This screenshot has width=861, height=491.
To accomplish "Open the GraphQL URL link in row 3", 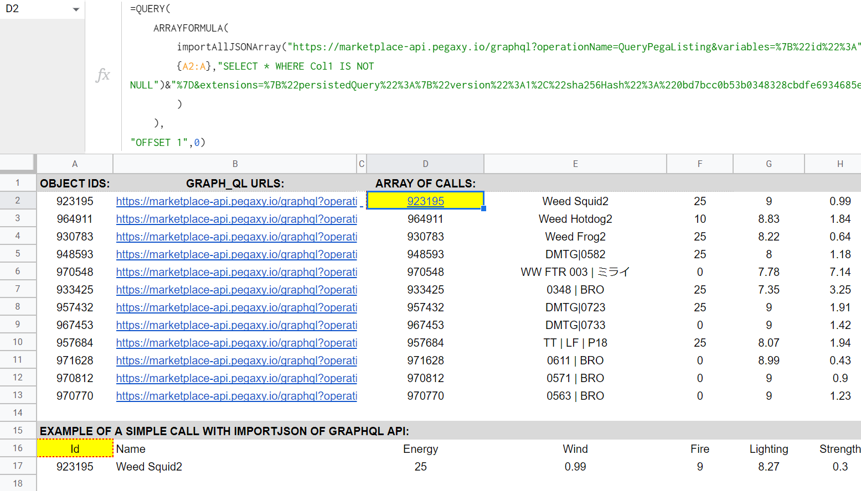I will coord(236,219).
